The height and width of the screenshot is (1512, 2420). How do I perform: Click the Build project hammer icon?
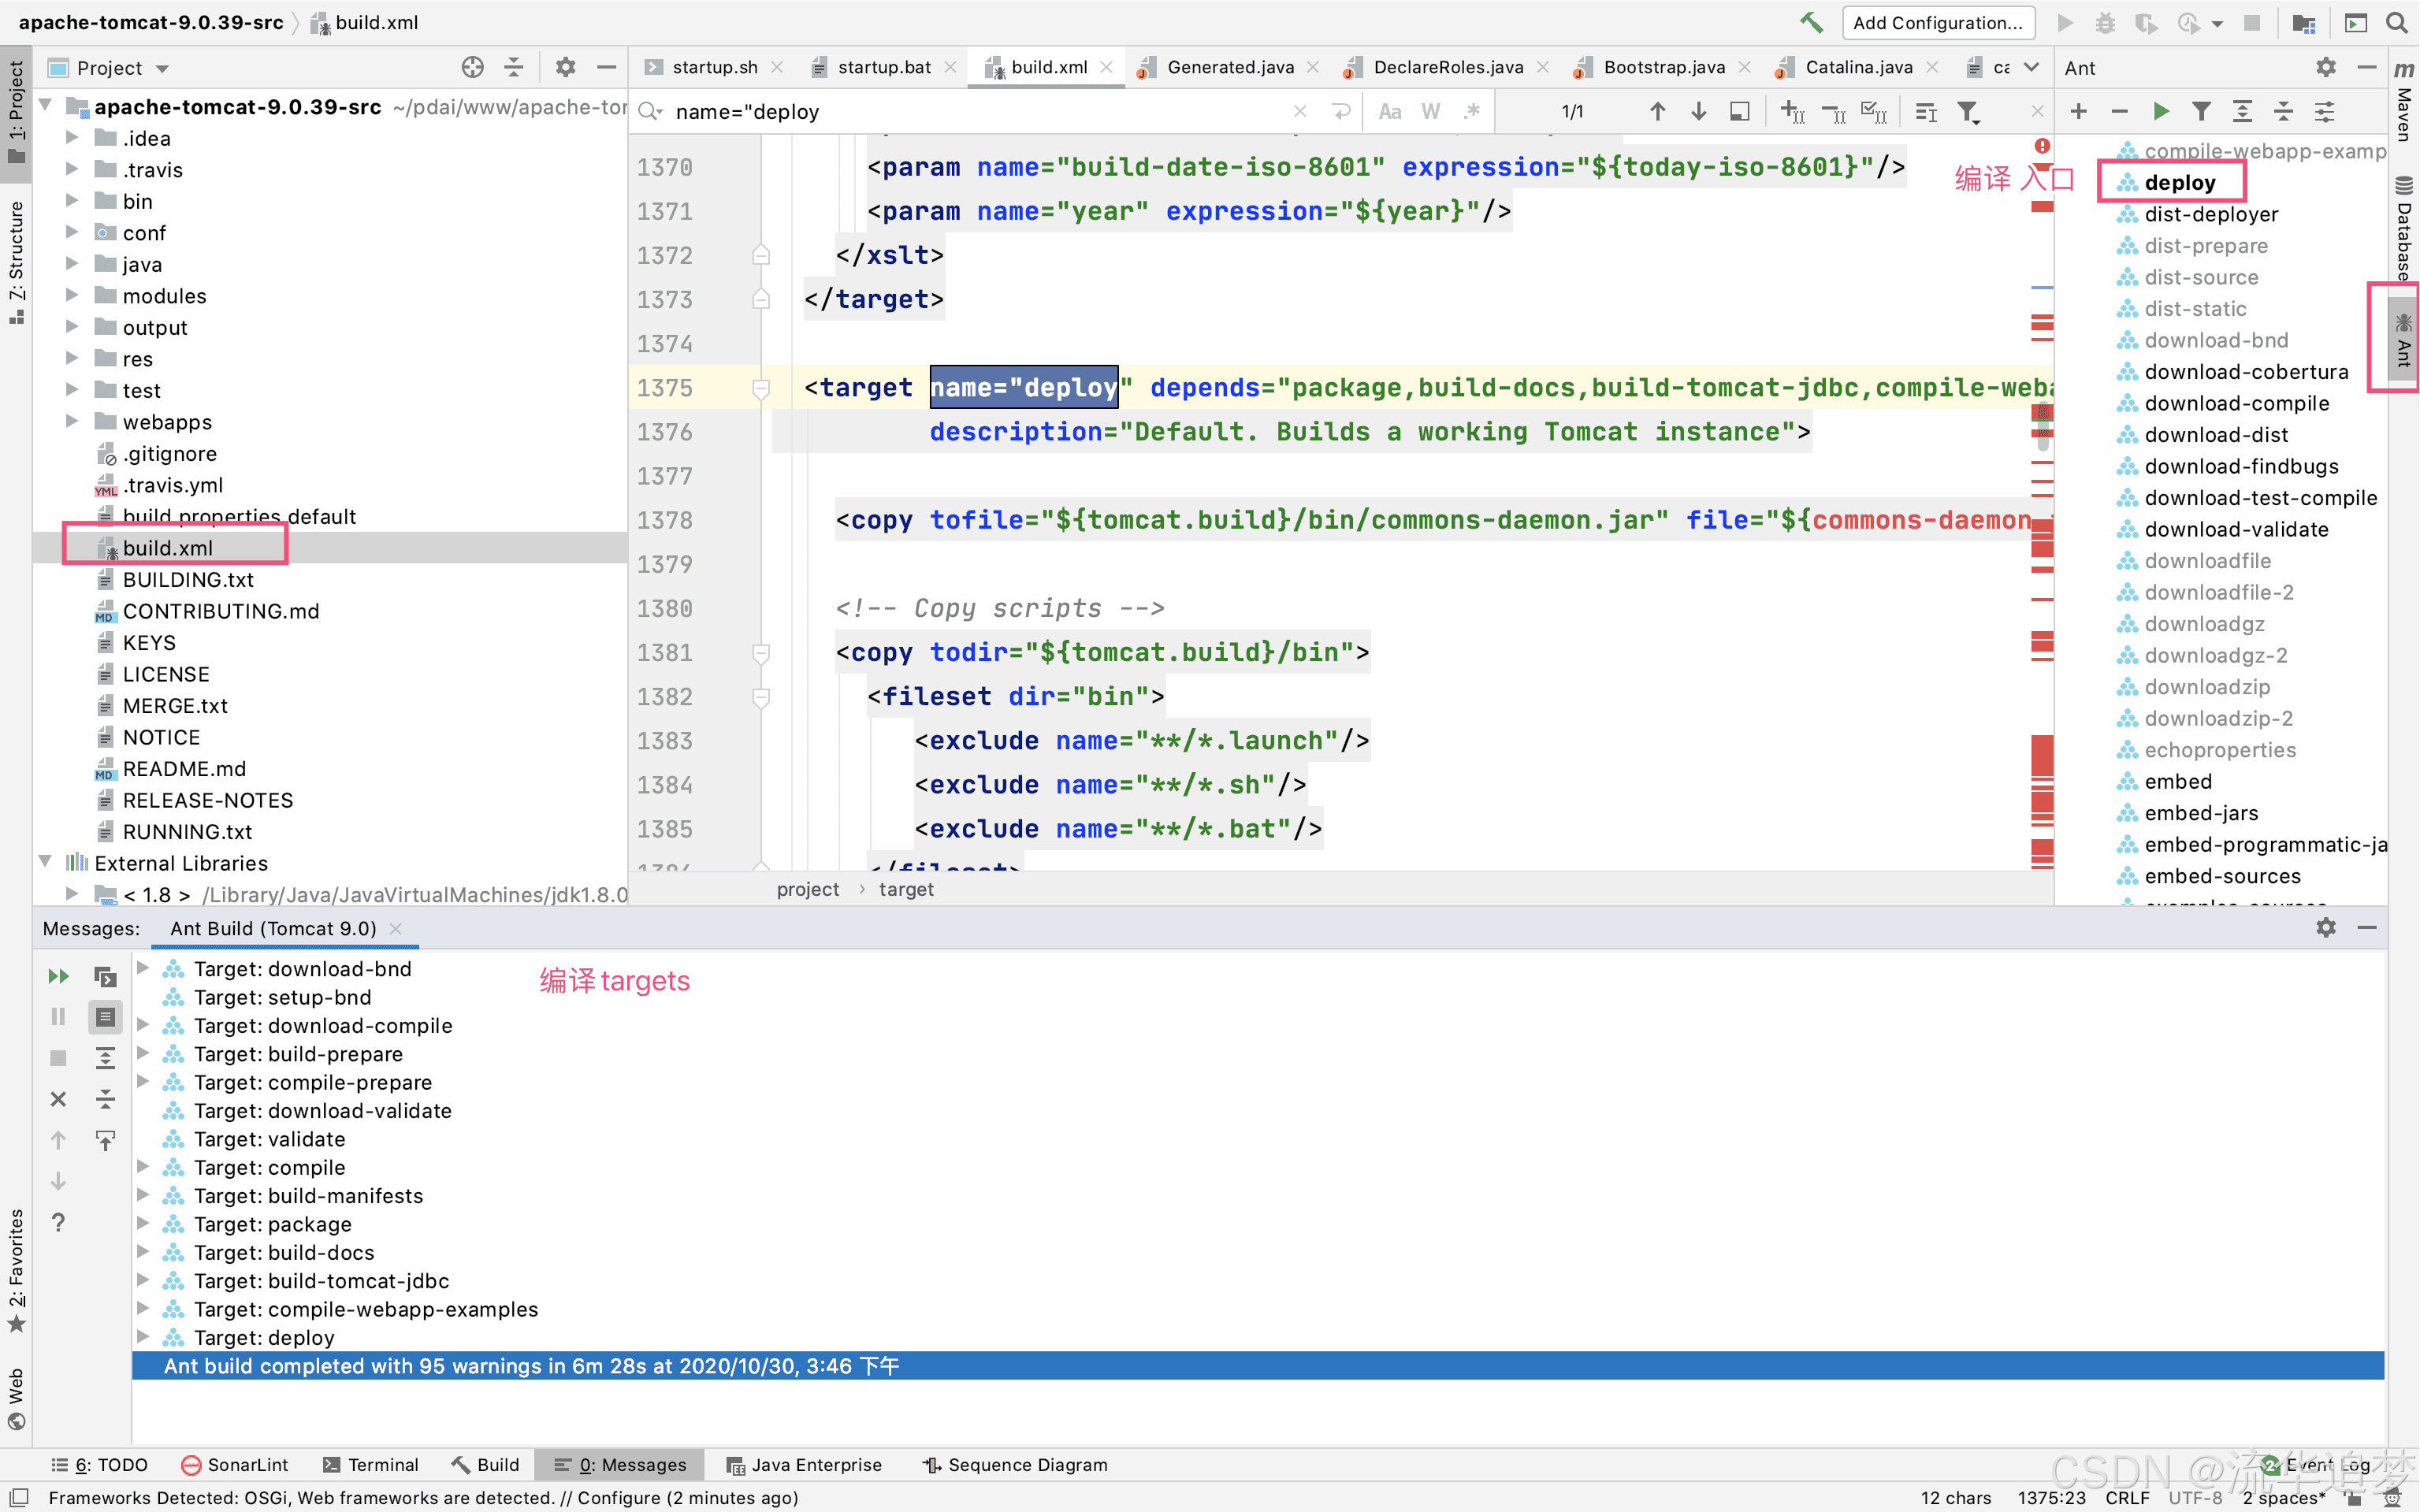pyautogui.click(x=1811, y=22)
